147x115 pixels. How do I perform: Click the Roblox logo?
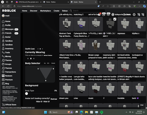[x=9, y=11]
